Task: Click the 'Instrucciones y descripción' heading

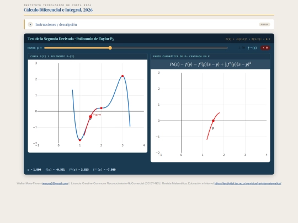Action: [56, 24]
